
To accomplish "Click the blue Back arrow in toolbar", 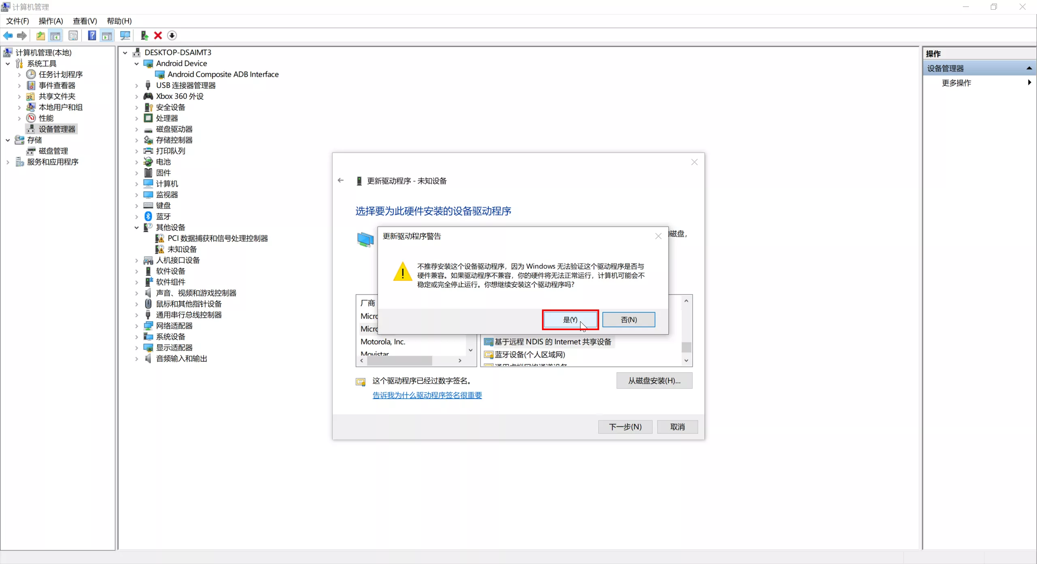I will click(8, 36).
